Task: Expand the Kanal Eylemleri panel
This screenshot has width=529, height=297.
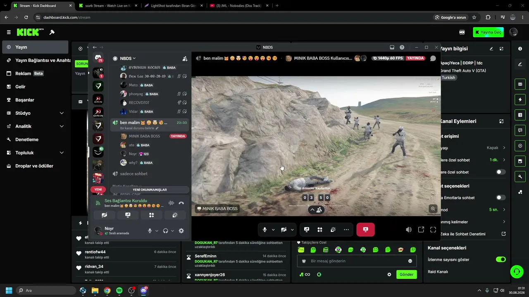Action: point(501,121)
